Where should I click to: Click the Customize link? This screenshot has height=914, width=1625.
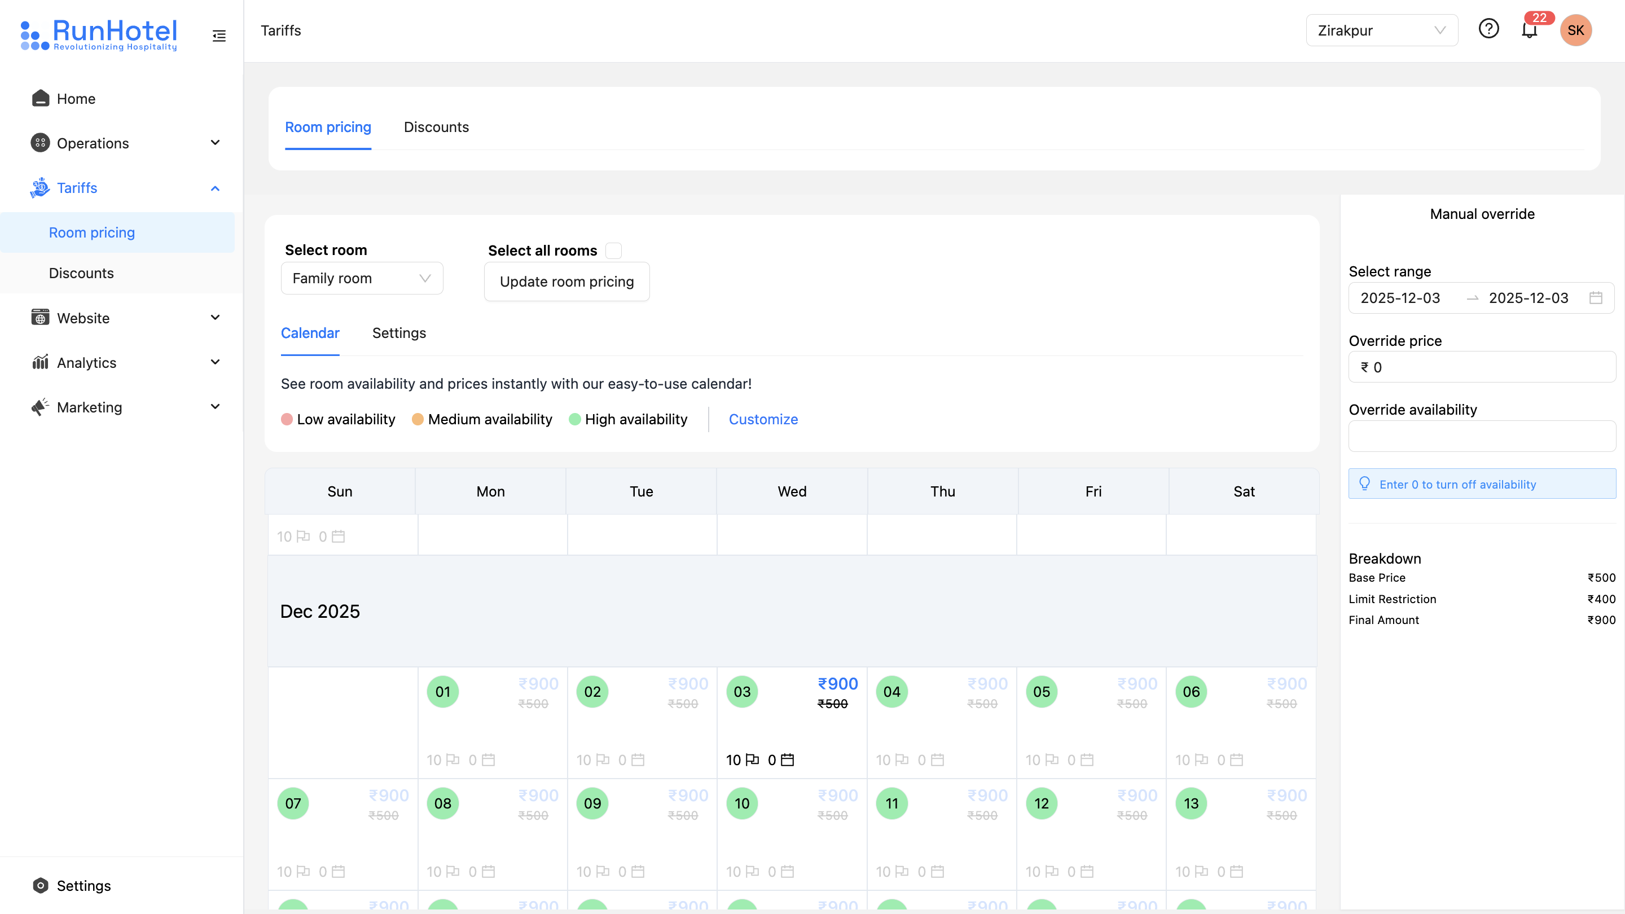coord(763,419)
